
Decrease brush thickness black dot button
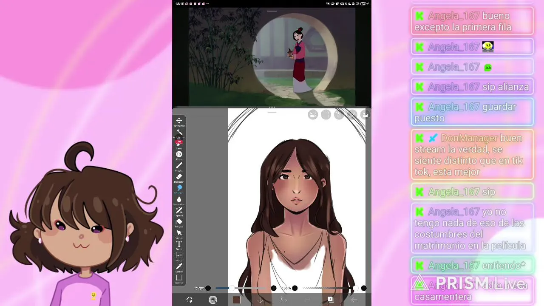(x=208, y=288)
